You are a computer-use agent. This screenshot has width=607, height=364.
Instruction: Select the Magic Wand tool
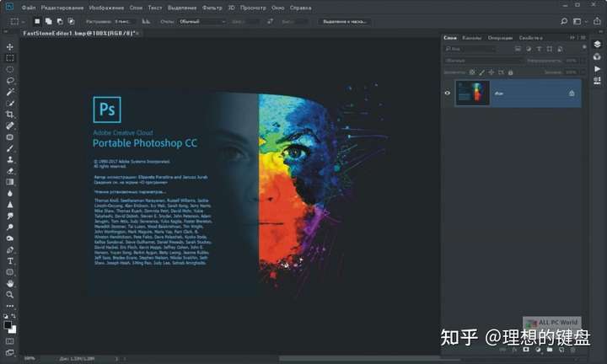click(10, 92)
